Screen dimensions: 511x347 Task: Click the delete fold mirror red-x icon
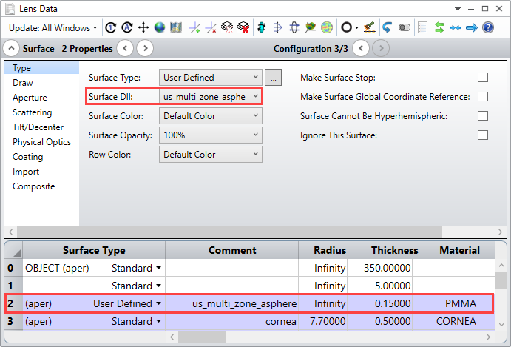coord(211,27)
